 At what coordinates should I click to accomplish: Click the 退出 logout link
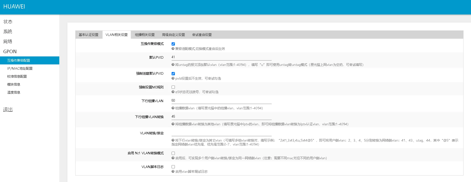point(8,110)
